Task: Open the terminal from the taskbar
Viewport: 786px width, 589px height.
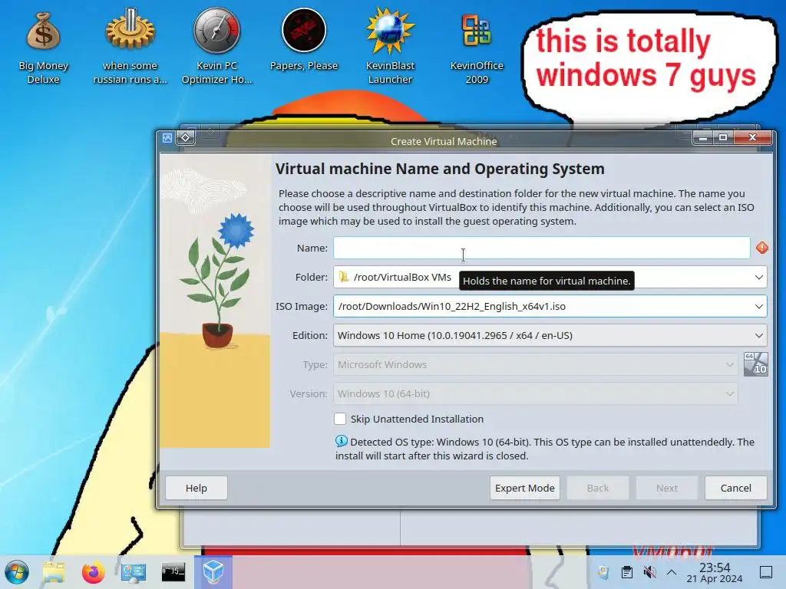Action: click(x=173, y=571)
